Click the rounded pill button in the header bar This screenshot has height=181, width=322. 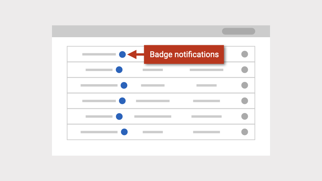238,31
